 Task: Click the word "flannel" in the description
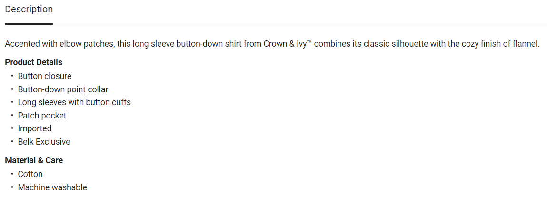tap(525, 44)
